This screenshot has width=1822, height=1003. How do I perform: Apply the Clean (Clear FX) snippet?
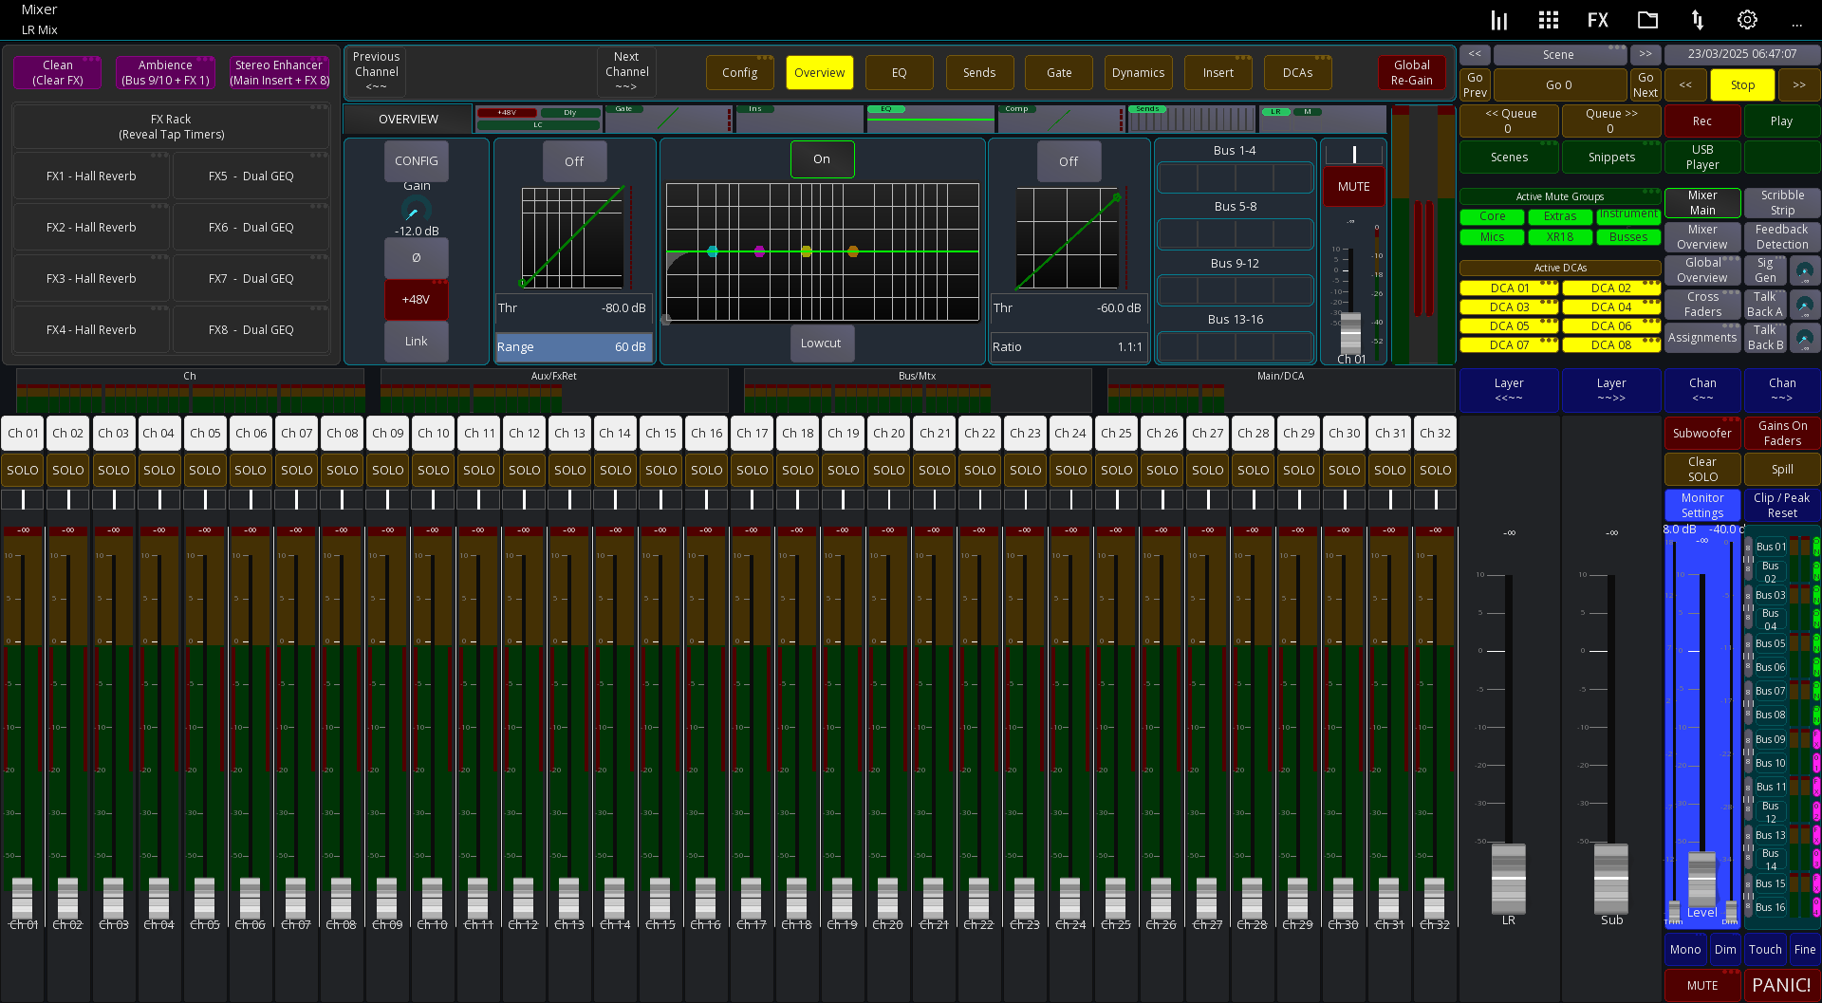pos(58,73)
